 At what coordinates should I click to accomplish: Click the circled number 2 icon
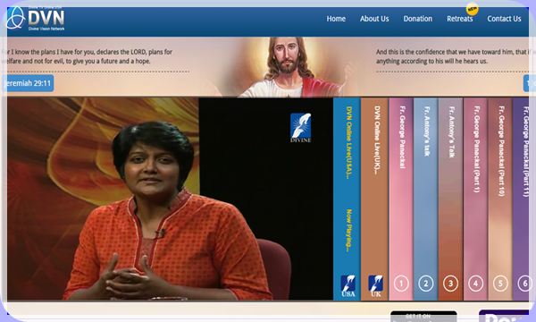pyautogui.click(x=426, y=284)
